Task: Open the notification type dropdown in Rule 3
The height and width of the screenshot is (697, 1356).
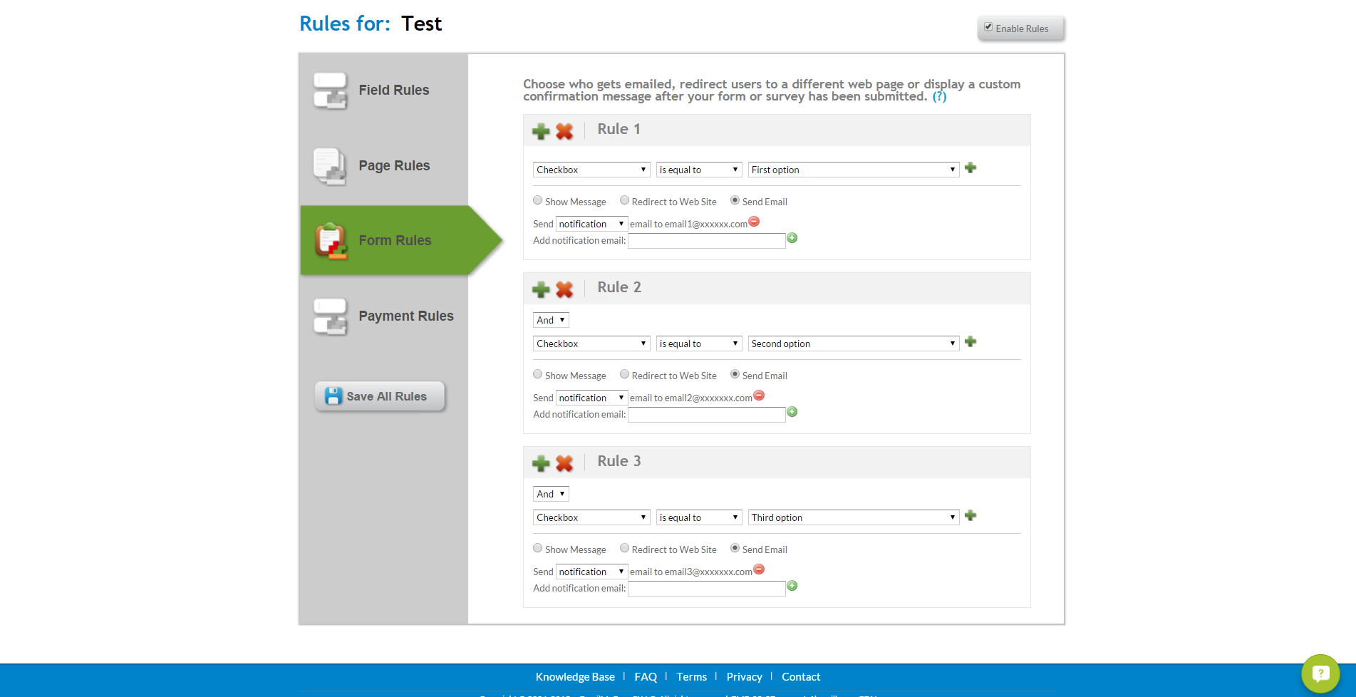Action: point(591,572)
